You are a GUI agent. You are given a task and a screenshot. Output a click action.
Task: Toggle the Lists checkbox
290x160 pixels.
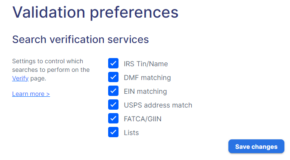click(x=113, y=132)
